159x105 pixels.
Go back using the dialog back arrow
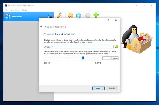click(x=41, y=27)
